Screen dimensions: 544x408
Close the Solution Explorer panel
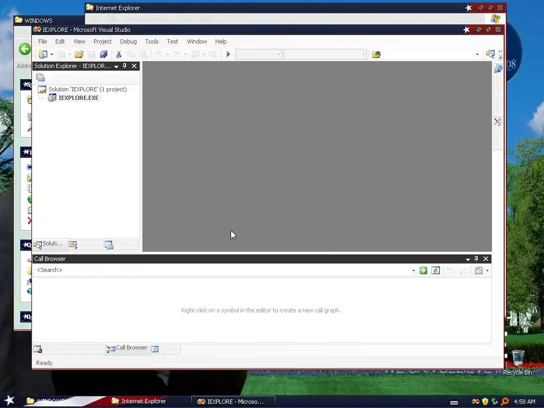(x=134, y=66)
